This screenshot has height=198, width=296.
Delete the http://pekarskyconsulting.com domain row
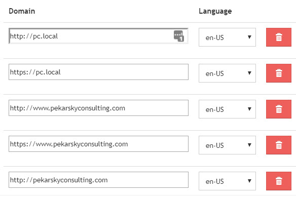pos(279,181)
